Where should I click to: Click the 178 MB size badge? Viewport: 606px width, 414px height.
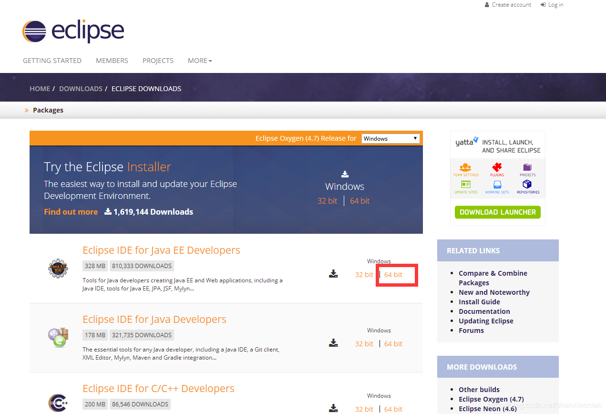coord(95,335)
